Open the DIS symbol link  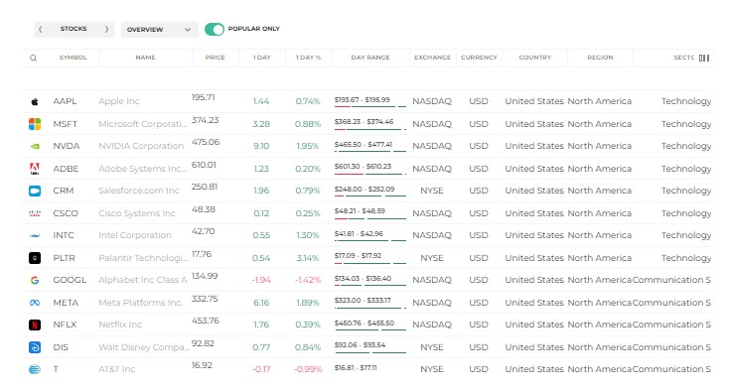(61, 347)
